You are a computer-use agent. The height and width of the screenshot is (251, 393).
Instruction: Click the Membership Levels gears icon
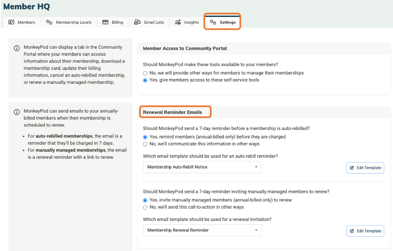pyautogui.click(x=49, y=22)
